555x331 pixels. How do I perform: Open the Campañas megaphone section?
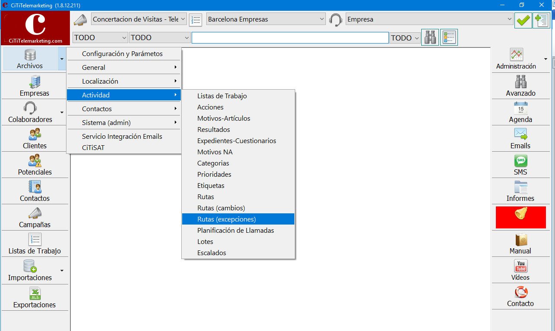[x=35, y=217]
